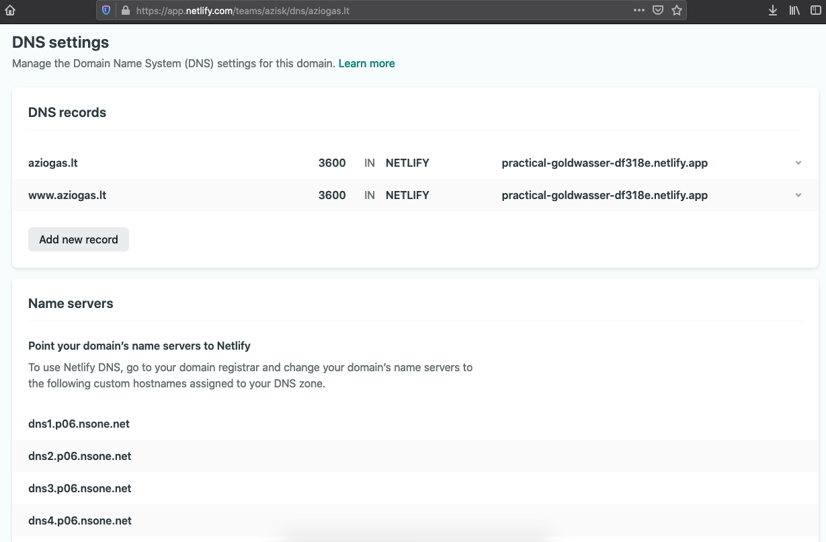The height and width of the screenshot is (542, 826).
Task: Click the DNS records section heading
Action: [x=67, y=112]
